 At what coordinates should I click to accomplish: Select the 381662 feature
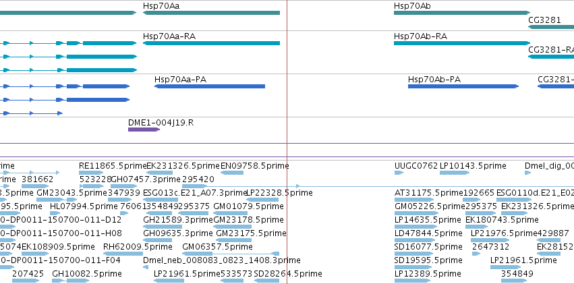35,186
